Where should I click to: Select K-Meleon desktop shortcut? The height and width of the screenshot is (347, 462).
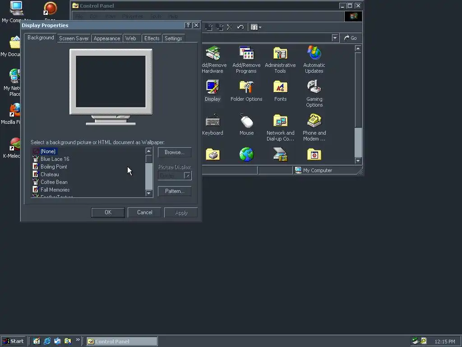[12, 148]
